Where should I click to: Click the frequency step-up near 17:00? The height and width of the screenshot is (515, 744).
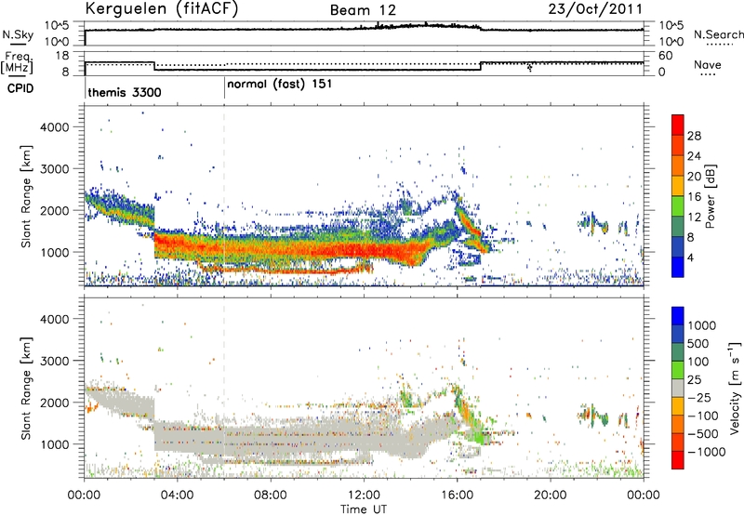481,66
